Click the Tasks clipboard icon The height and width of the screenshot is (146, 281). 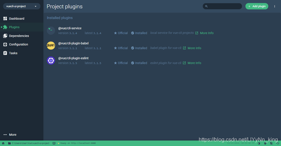click(5, 53)
